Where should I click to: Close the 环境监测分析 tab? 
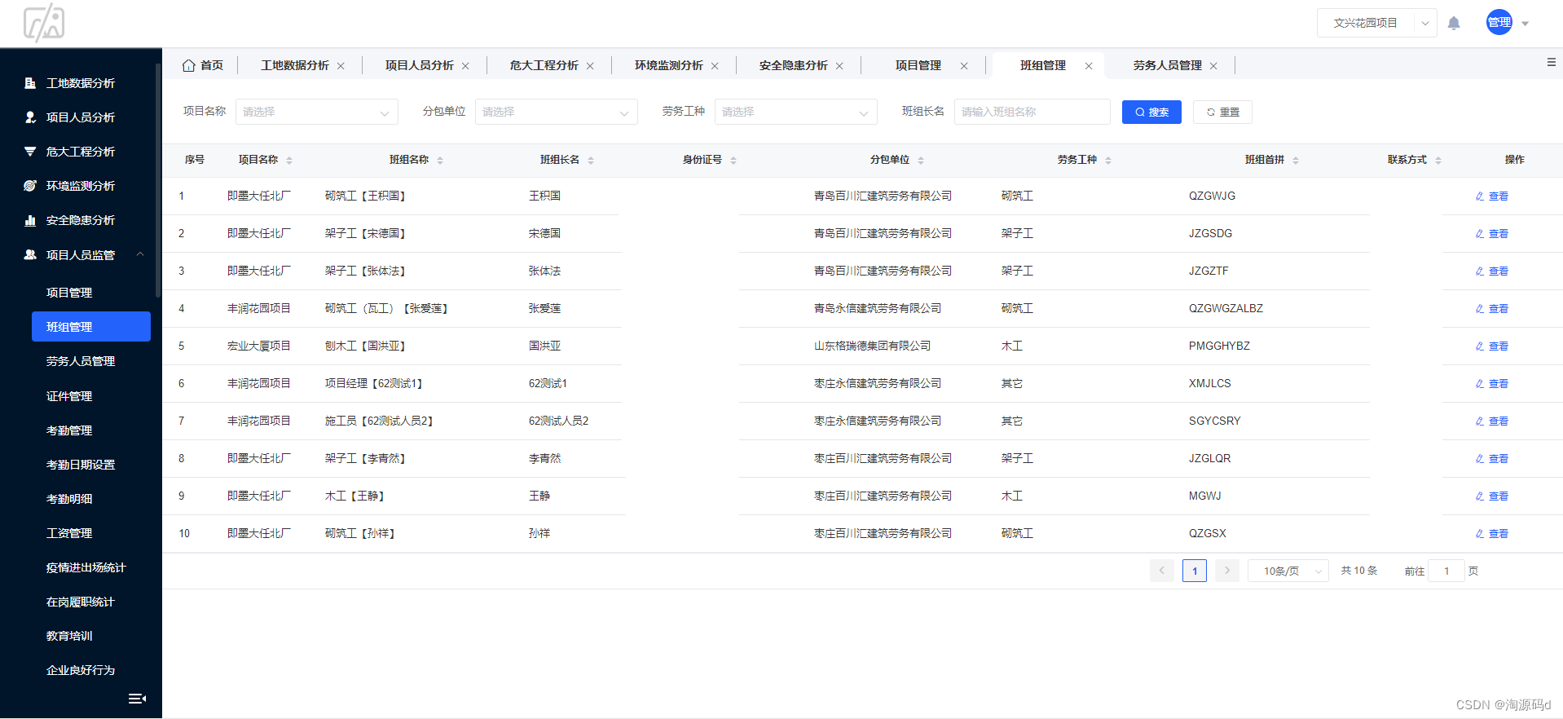(715, 66)
